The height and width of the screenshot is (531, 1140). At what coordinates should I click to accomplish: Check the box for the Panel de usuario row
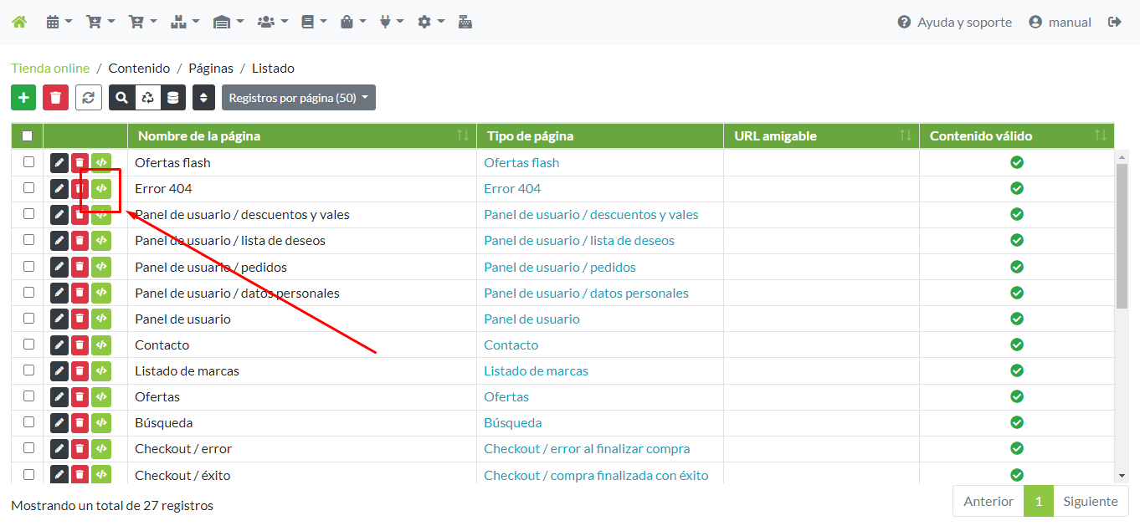[28, 319]
